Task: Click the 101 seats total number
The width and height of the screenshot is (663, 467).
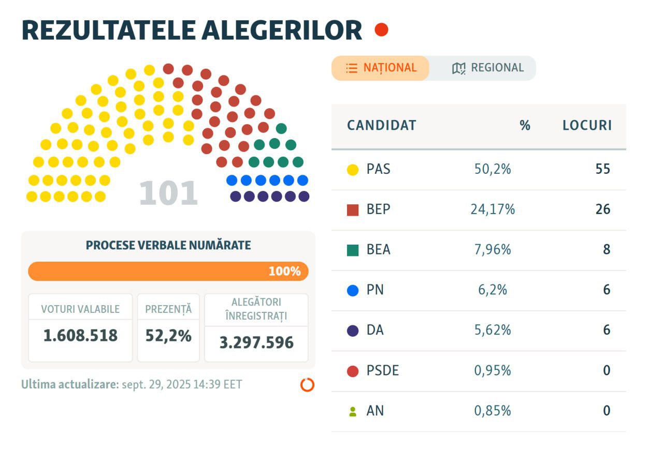Action: [168, 193]
